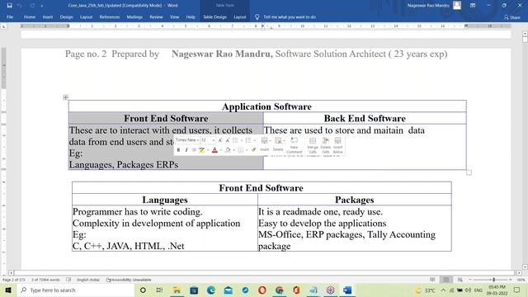
Task: Click Merge Cells in mini toolbar
Action: pos(313,145)
